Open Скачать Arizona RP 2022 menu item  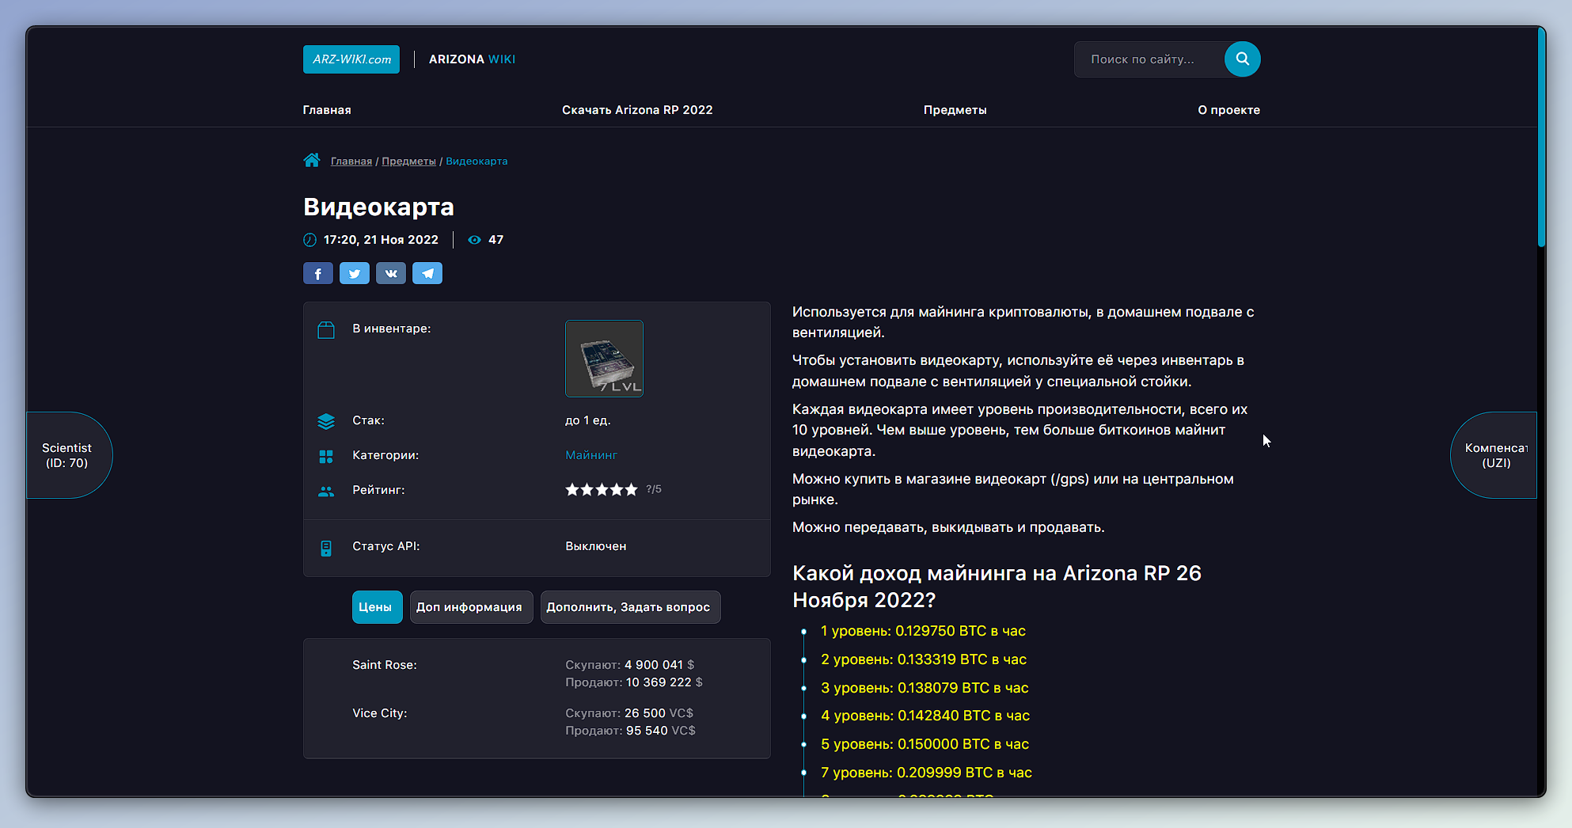pos(637,110)
